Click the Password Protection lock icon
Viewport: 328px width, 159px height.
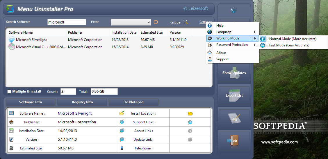click(210, 45)
